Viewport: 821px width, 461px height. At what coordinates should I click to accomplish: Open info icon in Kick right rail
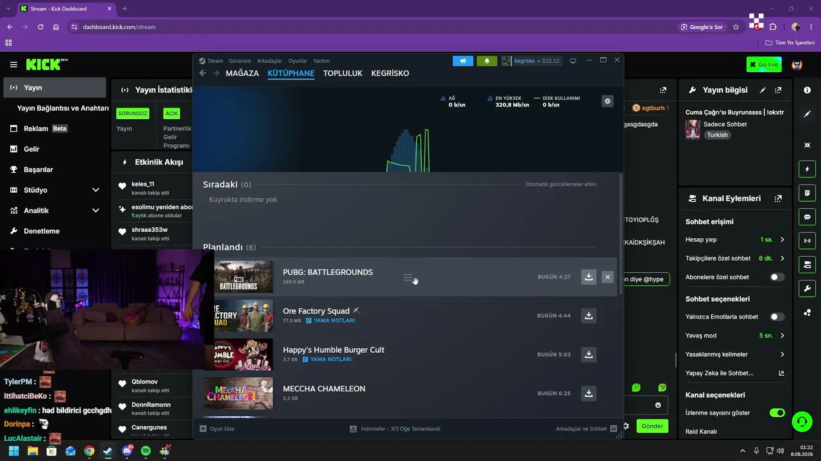click(807, 90)
